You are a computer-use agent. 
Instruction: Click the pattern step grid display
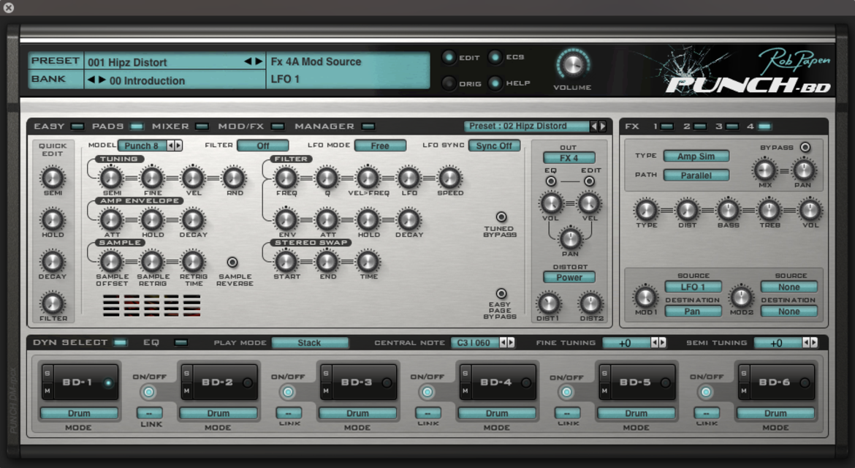click(x=151, y=305)
